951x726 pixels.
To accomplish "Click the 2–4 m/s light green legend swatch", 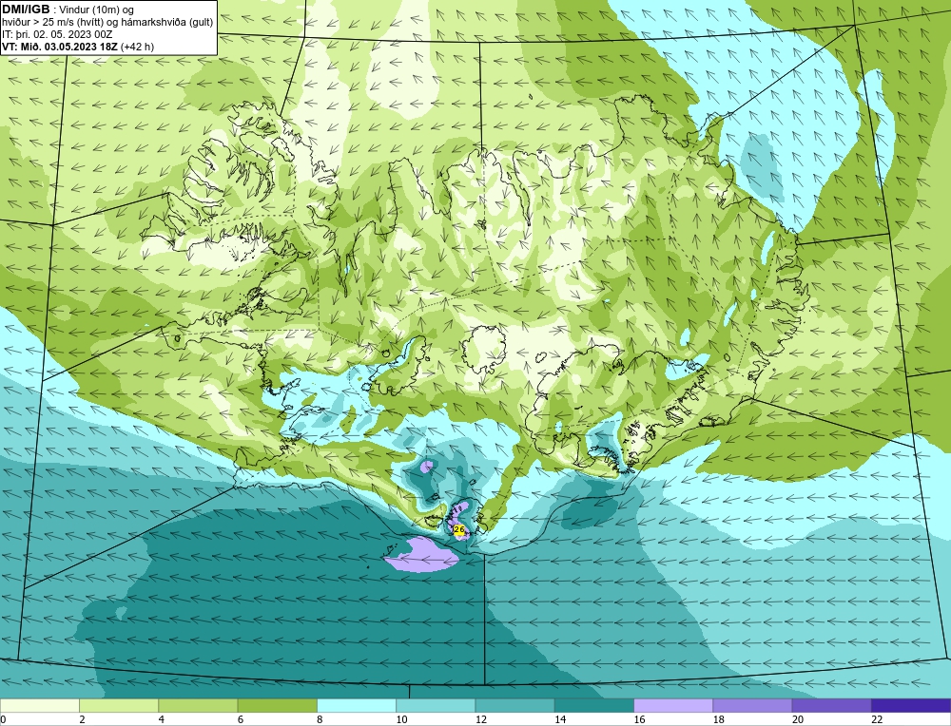I will (119, 705).
